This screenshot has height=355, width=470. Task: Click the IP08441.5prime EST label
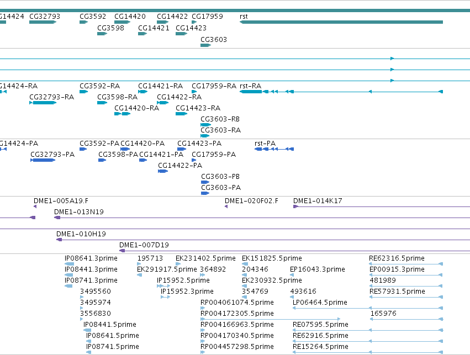pyautogui.click(x=110, y=325)
